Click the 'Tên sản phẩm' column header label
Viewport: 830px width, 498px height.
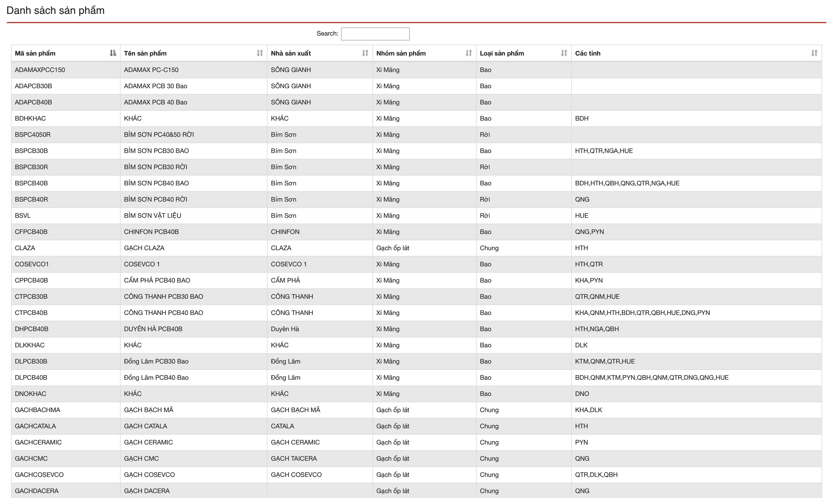coord(145,53)
